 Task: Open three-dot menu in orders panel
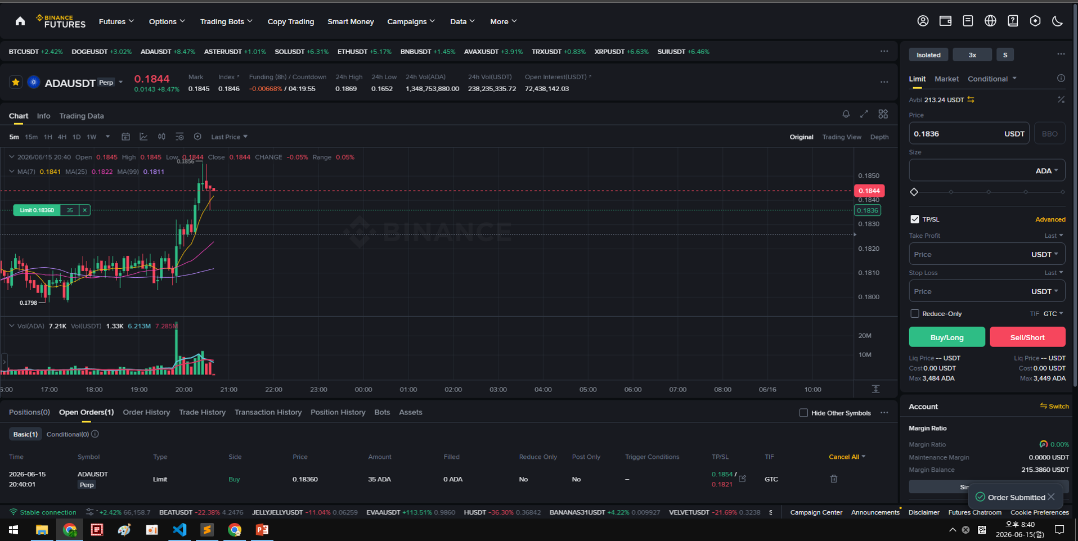884,413
